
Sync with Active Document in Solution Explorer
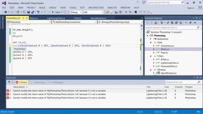click(168, 23)
